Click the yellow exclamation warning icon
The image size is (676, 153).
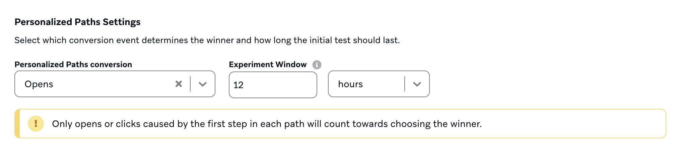(36, 124)
